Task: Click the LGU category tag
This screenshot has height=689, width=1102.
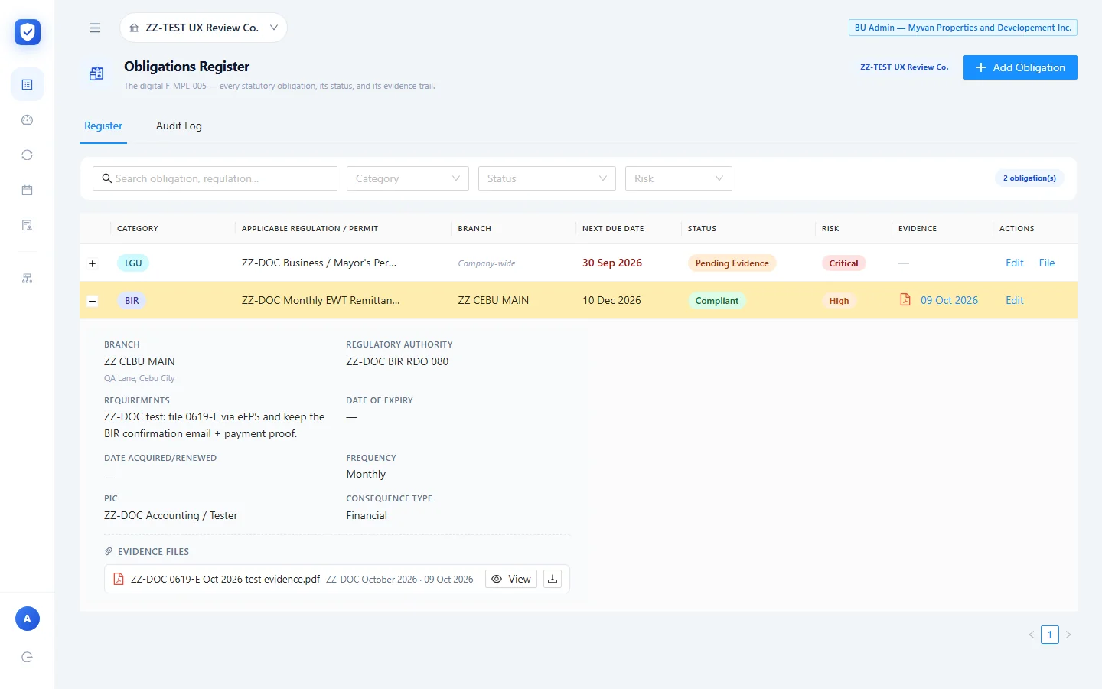Action: [x=133, y=263]
